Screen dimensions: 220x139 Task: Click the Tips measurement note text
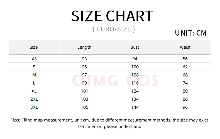click(109, 120)
